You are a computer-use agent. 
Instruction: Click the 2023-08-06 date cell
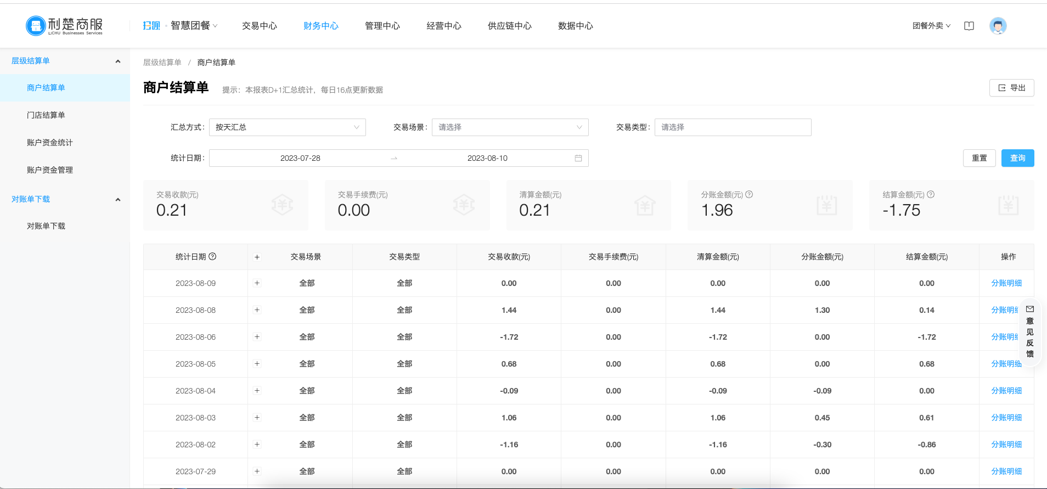(195, 337)
